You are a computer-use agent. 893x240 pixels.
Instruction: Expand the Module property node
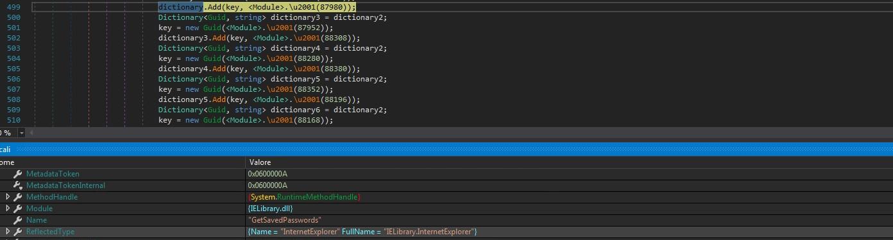[8, 209]
